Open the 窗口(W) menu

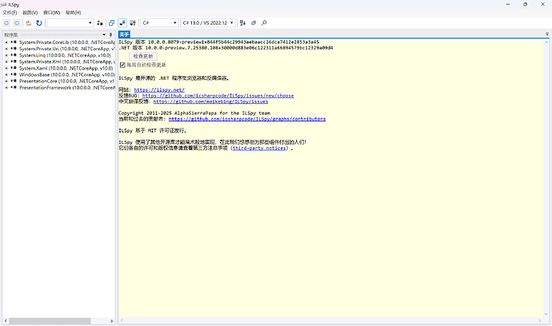51,13
